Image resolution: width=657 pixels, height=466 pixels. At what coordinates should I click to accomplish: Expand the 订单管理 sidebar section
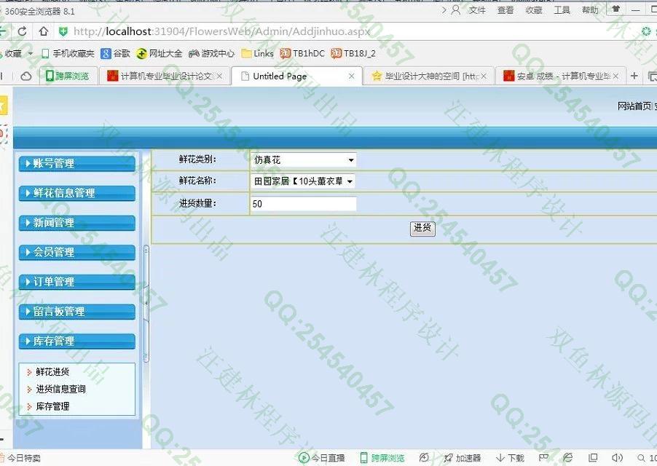pyautogui.click(x=76, y=282)
